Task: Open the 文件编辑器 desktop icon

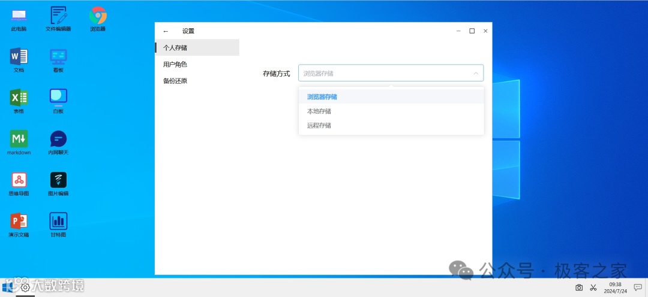Action: click(x=58, y=19)
